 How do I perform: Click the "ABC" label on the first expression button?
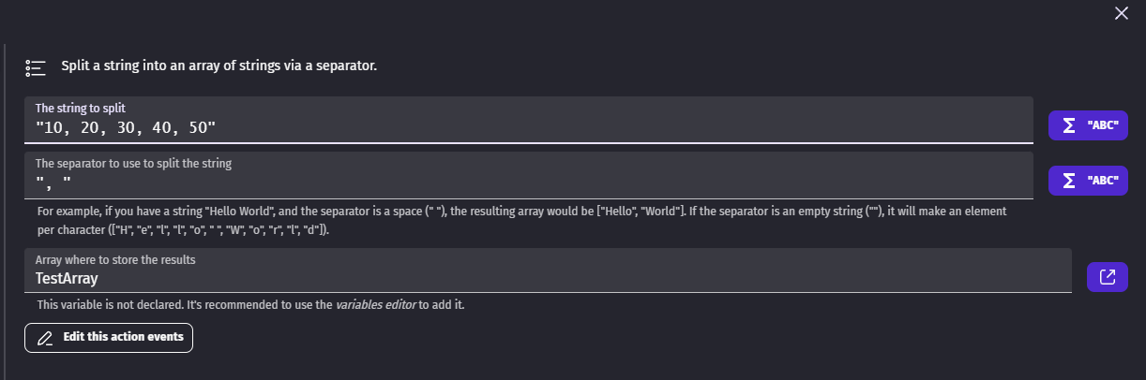1103,125
